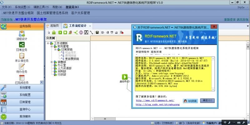Screen dimensions: 250x125
Task: Click the 退出系统 link
Action: point(242,20)
